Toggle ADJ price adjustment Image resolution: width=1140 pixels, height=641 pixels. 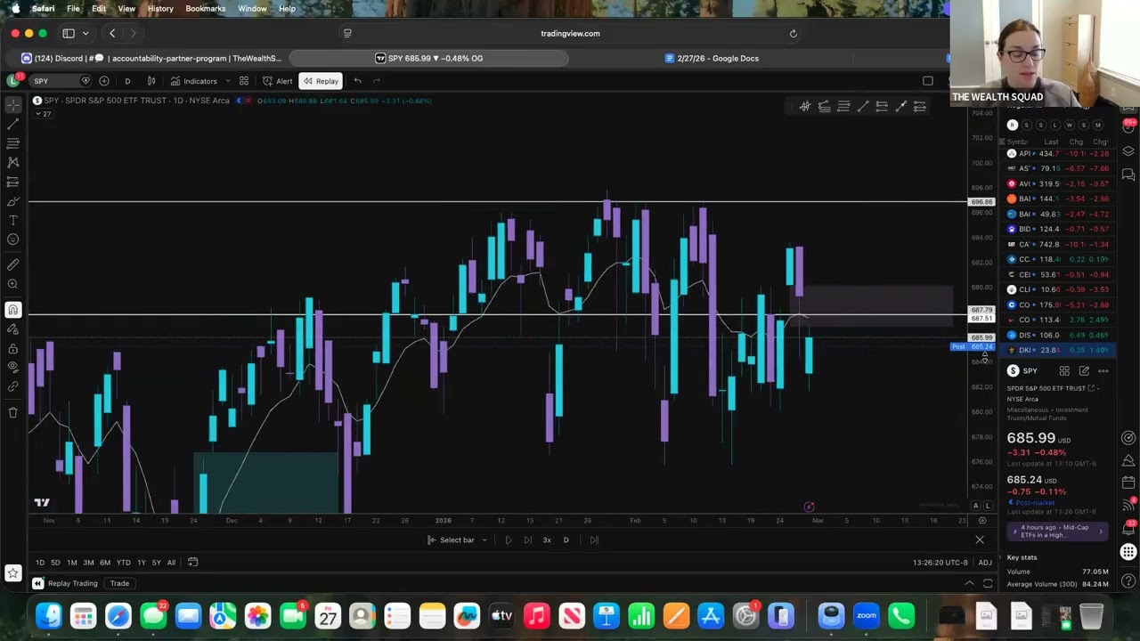tap(985, 562)
